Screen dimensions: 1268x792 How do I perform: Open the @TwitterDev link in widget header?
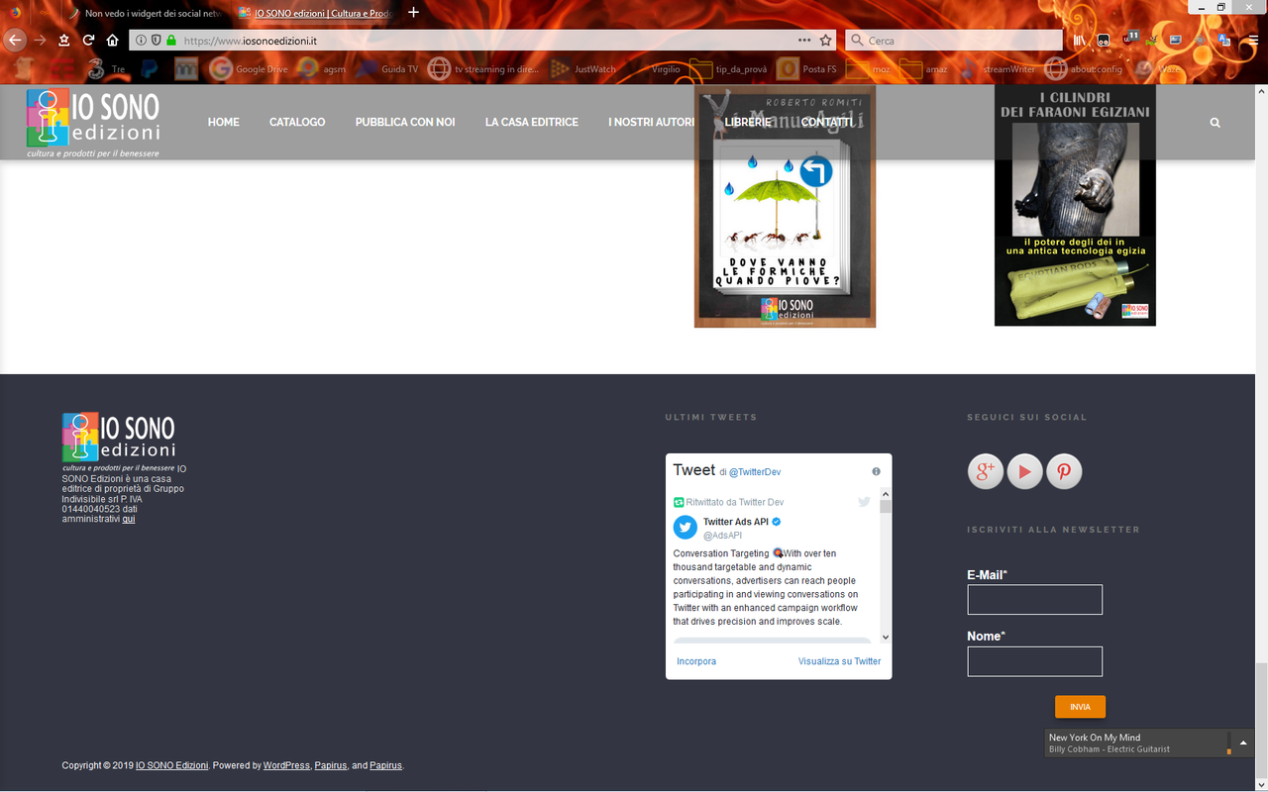pos(755,472)
